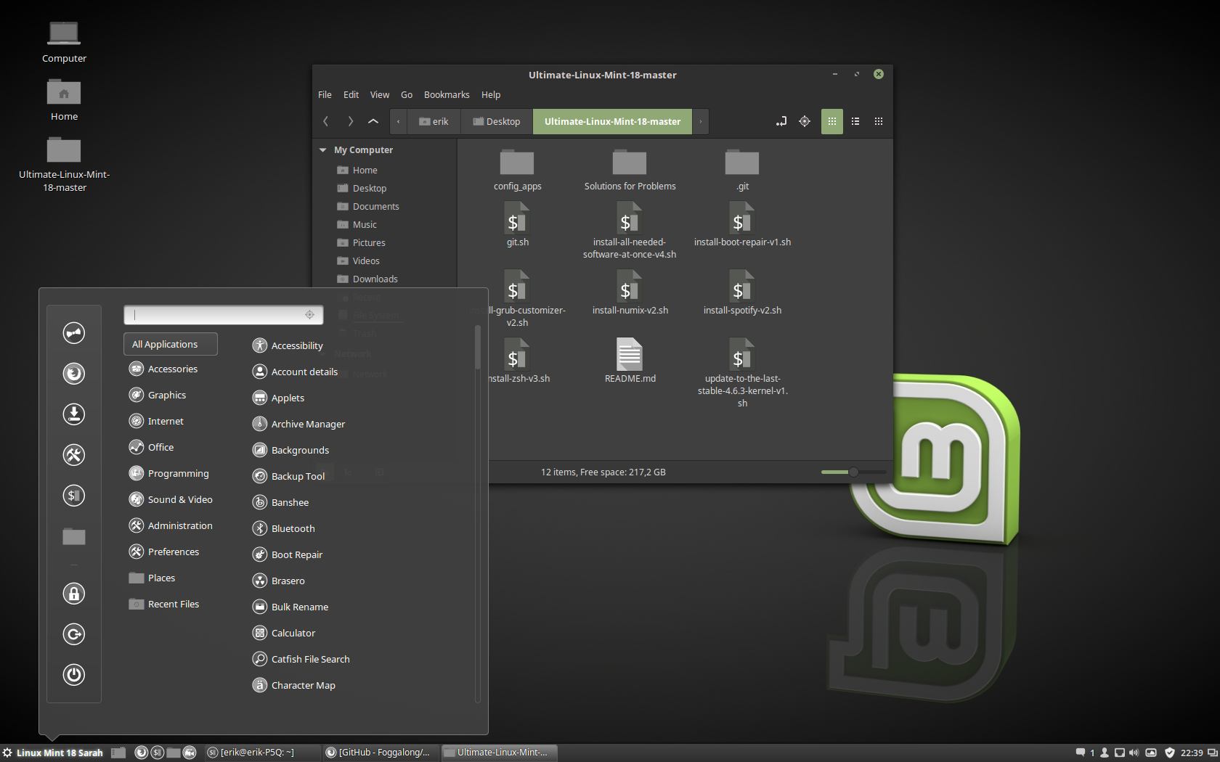1220x762 pixels.
Task: Open the Home desktop icon
Action: point(64,99)
